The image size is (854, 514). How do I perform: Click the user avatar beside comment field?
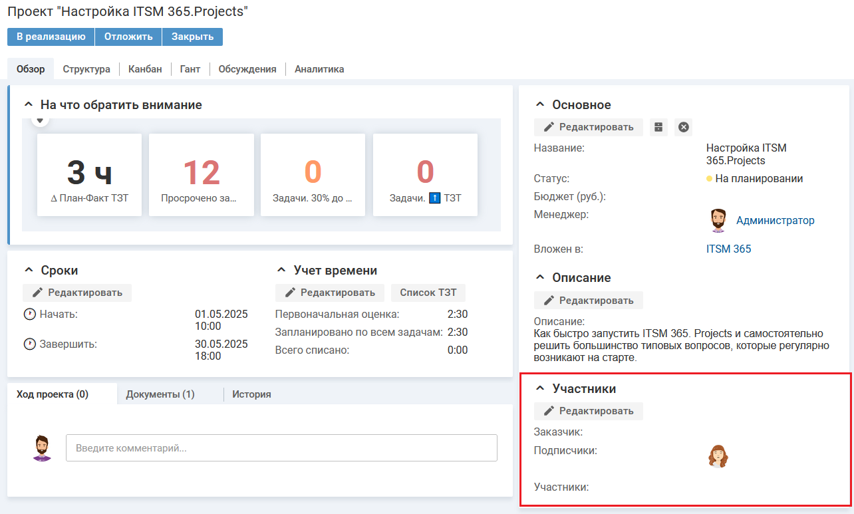pos(42,448)
